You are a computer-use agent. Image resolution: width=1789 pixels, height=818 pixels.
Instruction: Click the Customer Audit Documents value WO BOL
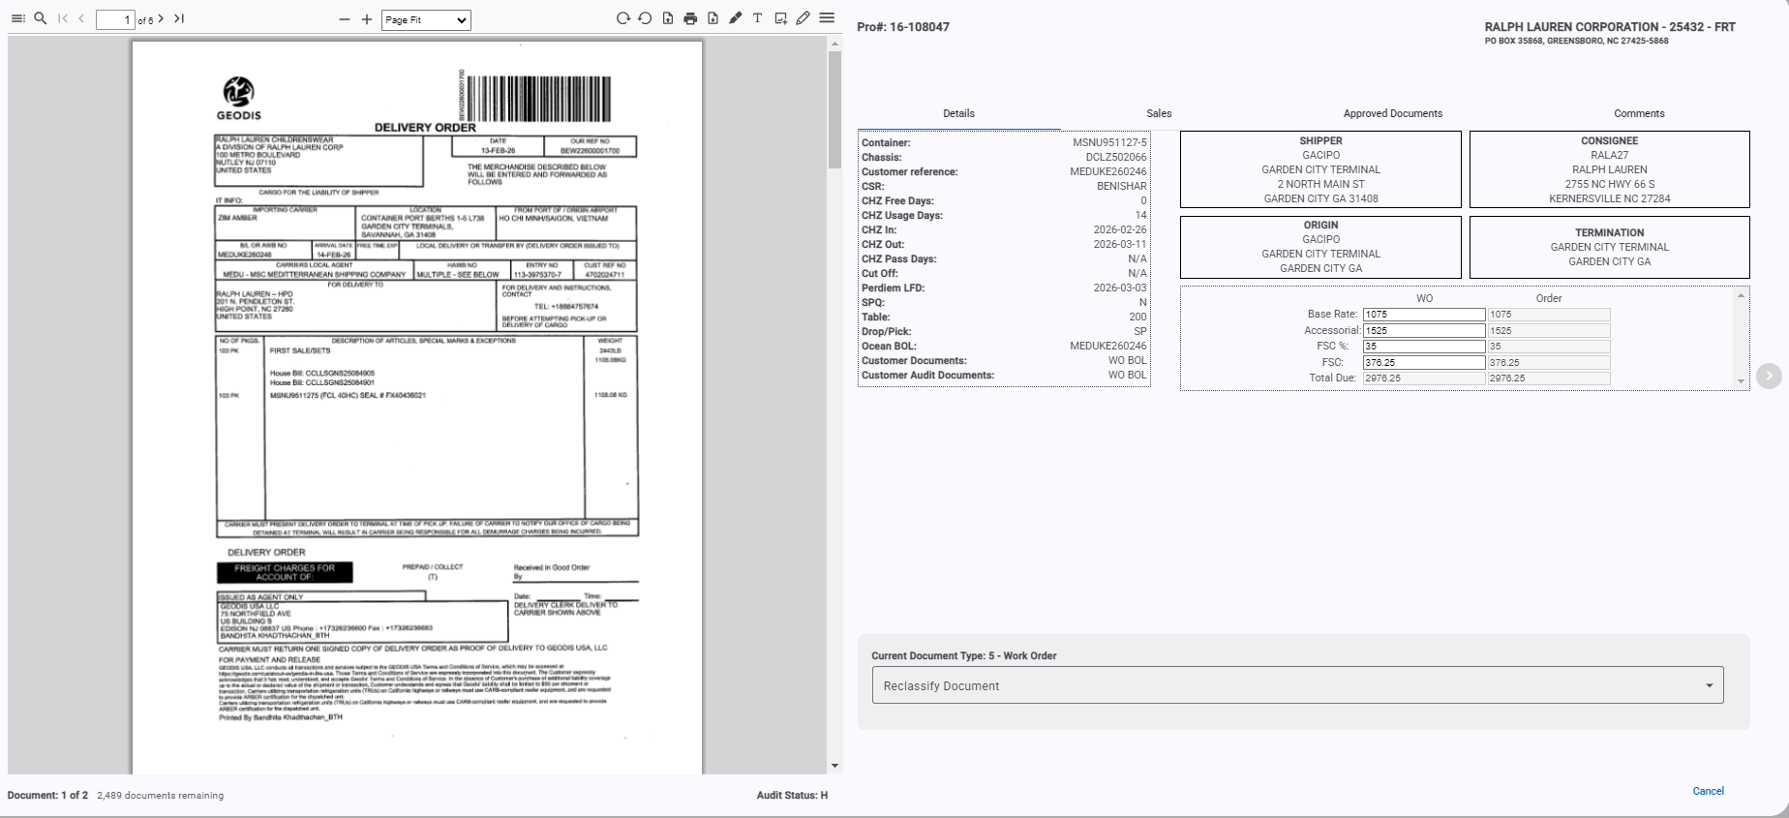pos(1127,376)
